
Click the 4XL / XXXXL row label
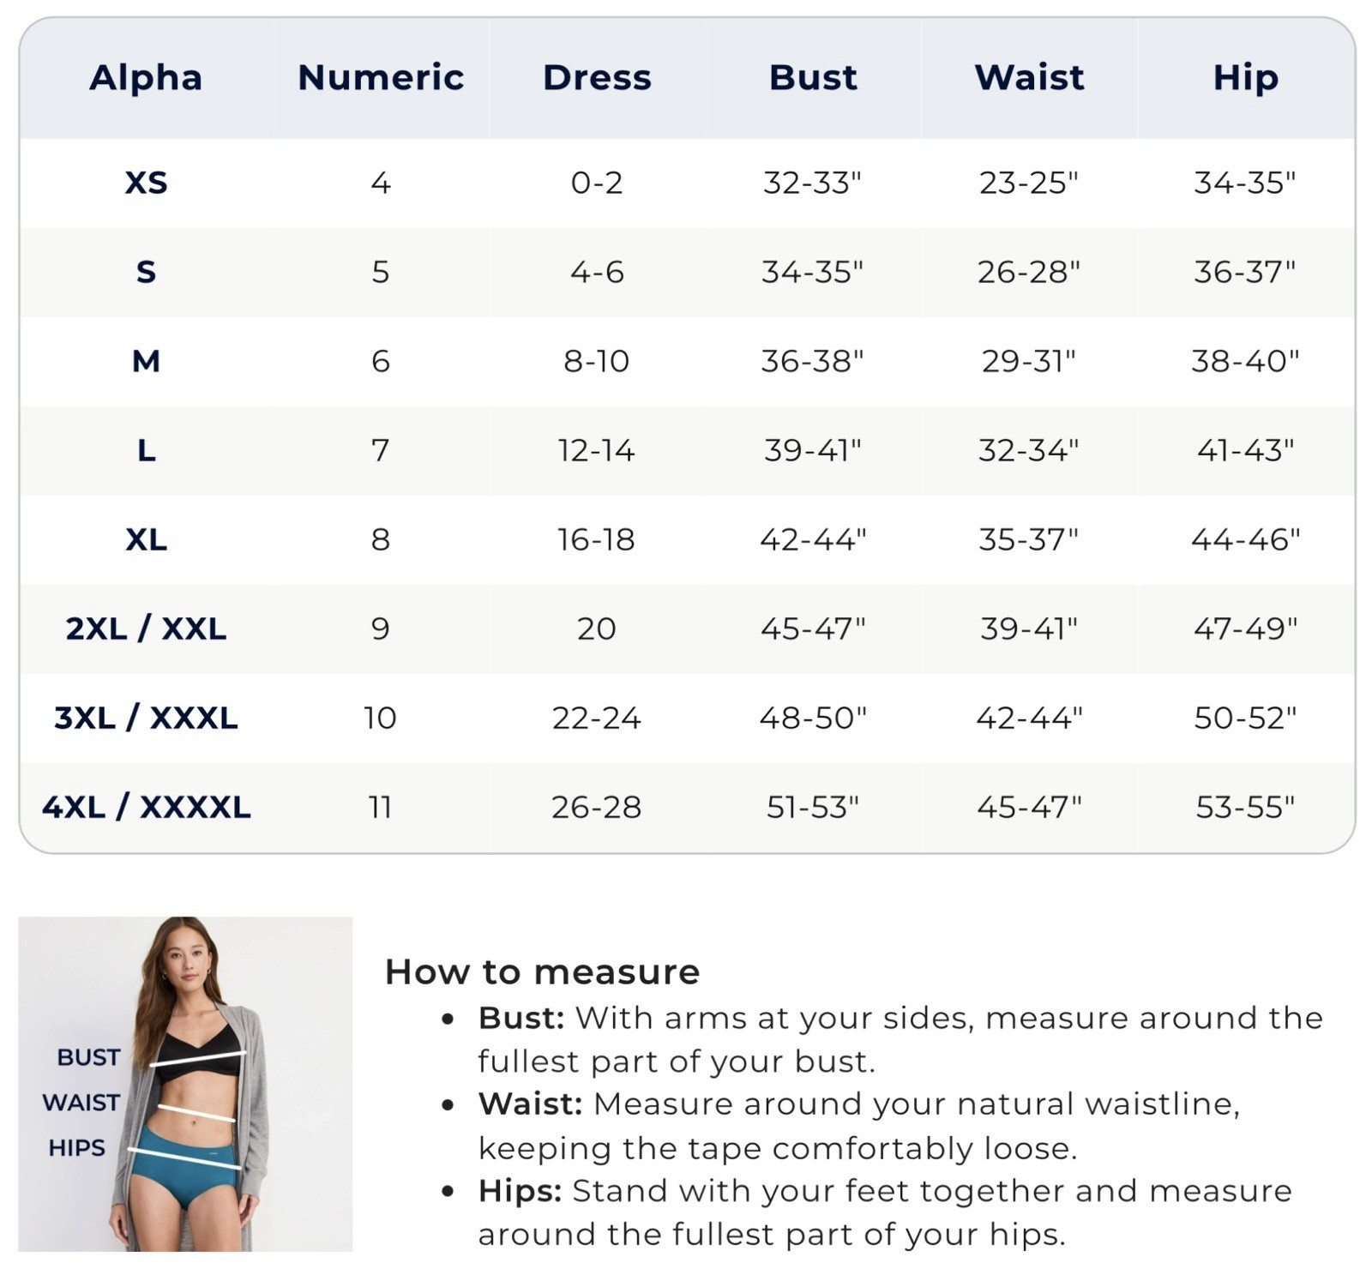(x=146, y=807)
